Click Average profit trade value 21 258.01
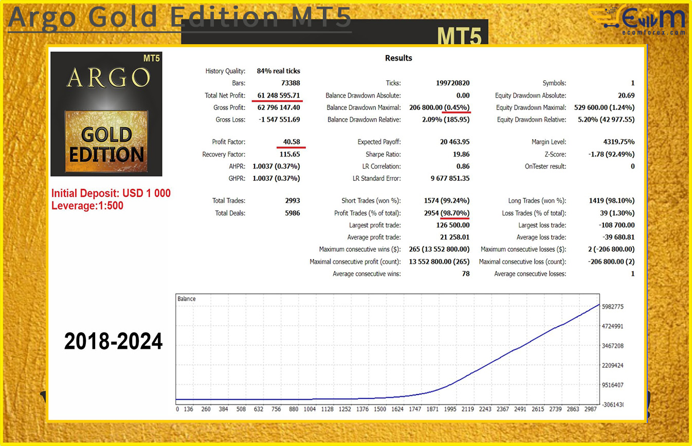Screen dimensions: 692x446 (x=455, y=237)
